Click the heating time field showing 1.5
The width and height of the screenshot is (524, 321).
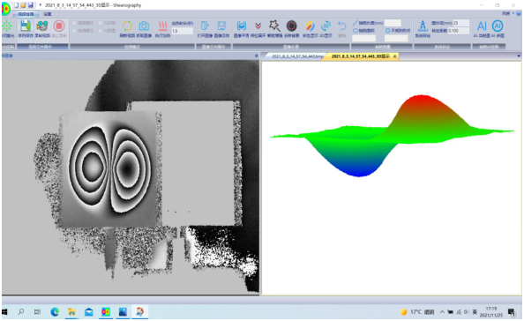click(x=183, y=31)
